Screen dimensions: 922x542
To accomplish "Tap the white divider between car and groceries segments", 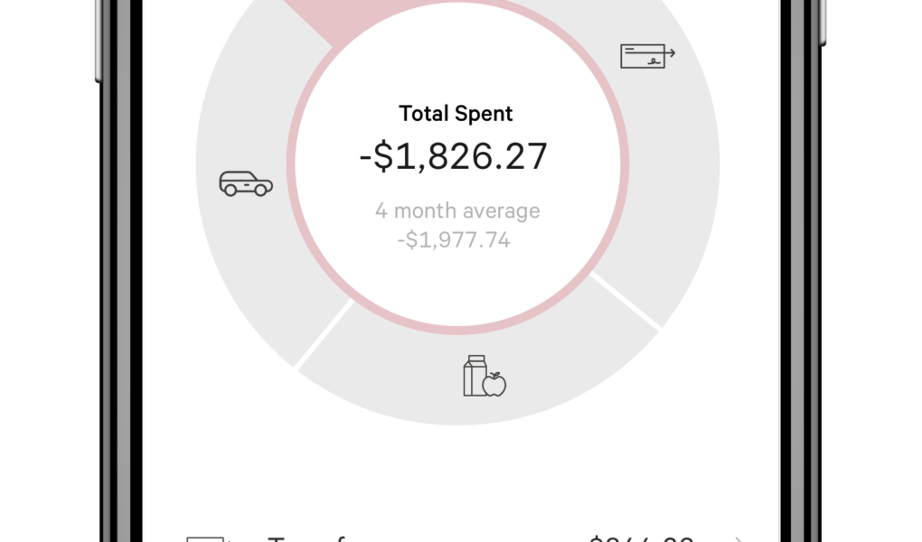I will (x=322, y=334).
